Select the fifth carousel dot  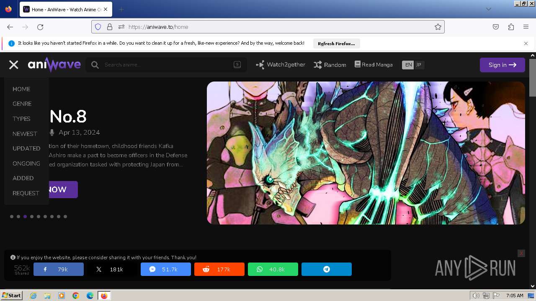tap(39, 217)
